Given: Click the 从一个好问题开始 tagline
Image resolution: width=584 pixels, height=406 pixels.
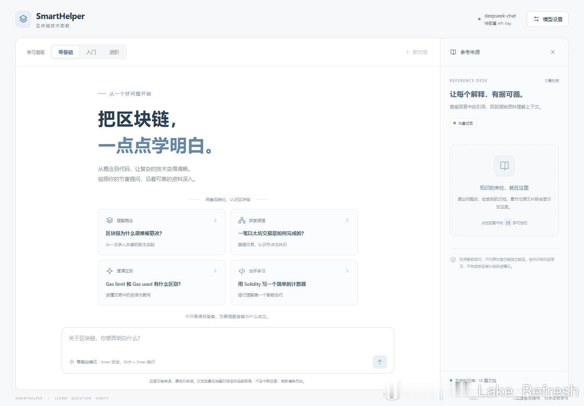Looking at the screenshot, I should pyautogui.click(x=130, y=94).
